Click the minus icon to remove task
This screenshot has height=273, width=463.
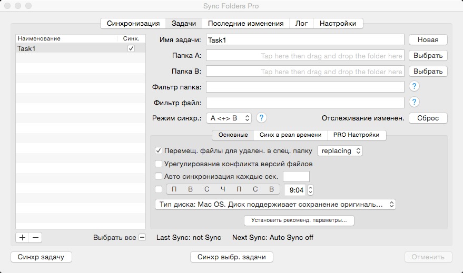coord(36,237)
